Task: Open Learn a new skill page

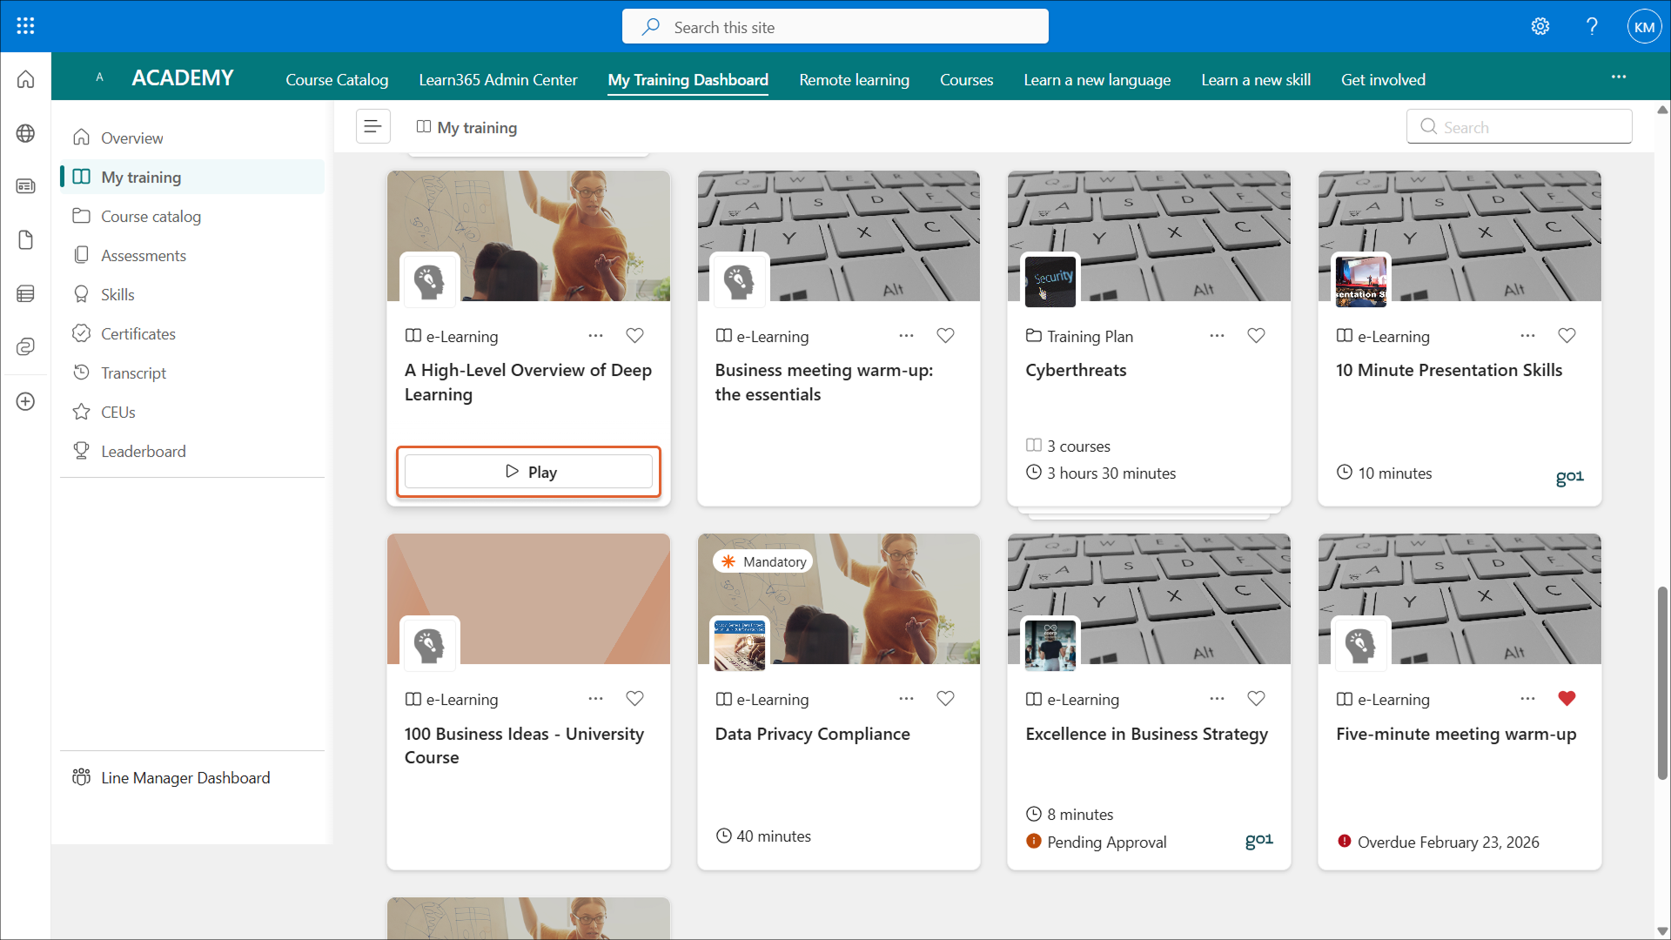Action: [x=1256, y=79]
